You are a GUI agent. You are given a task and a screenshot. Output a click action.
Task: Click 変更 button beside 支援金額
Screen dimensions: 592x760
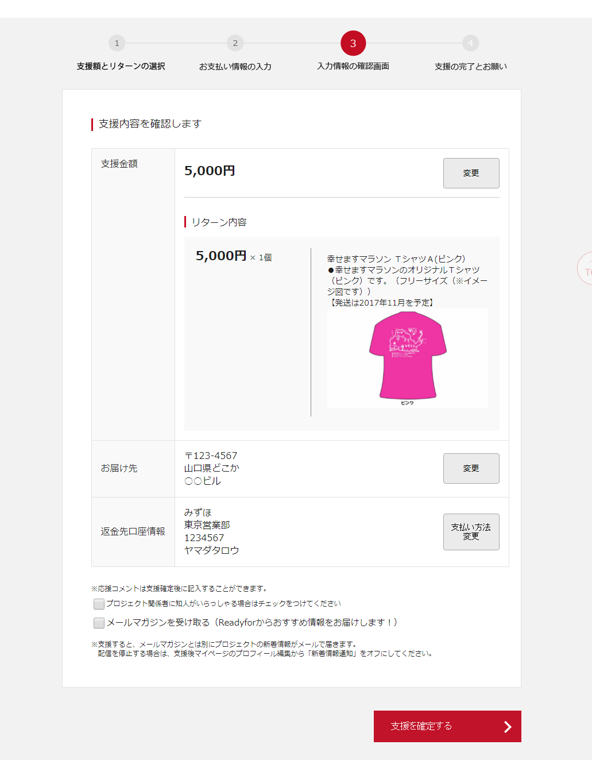click(471, 173)
